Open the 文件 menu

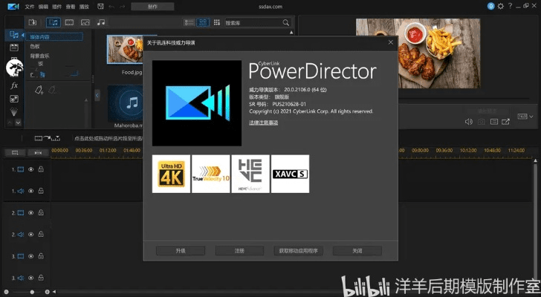pos(30,7)
